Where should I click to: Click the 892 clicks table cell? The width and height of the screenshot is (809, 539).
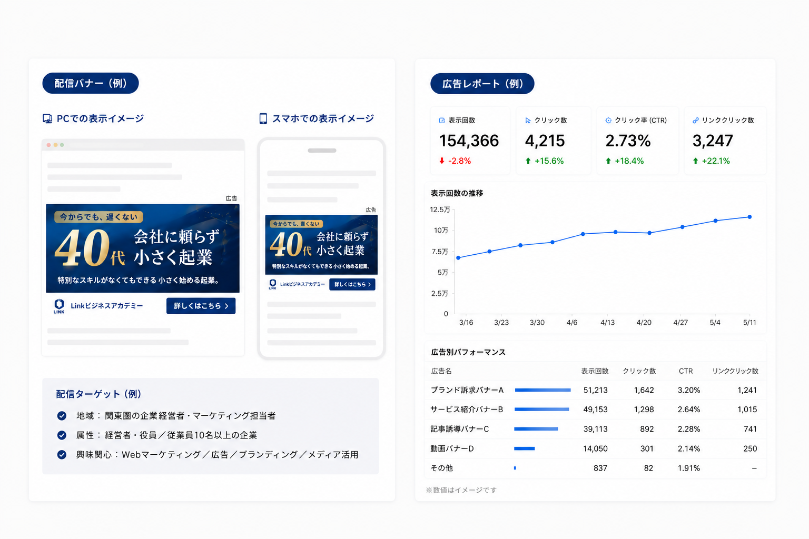coord(647,429)
